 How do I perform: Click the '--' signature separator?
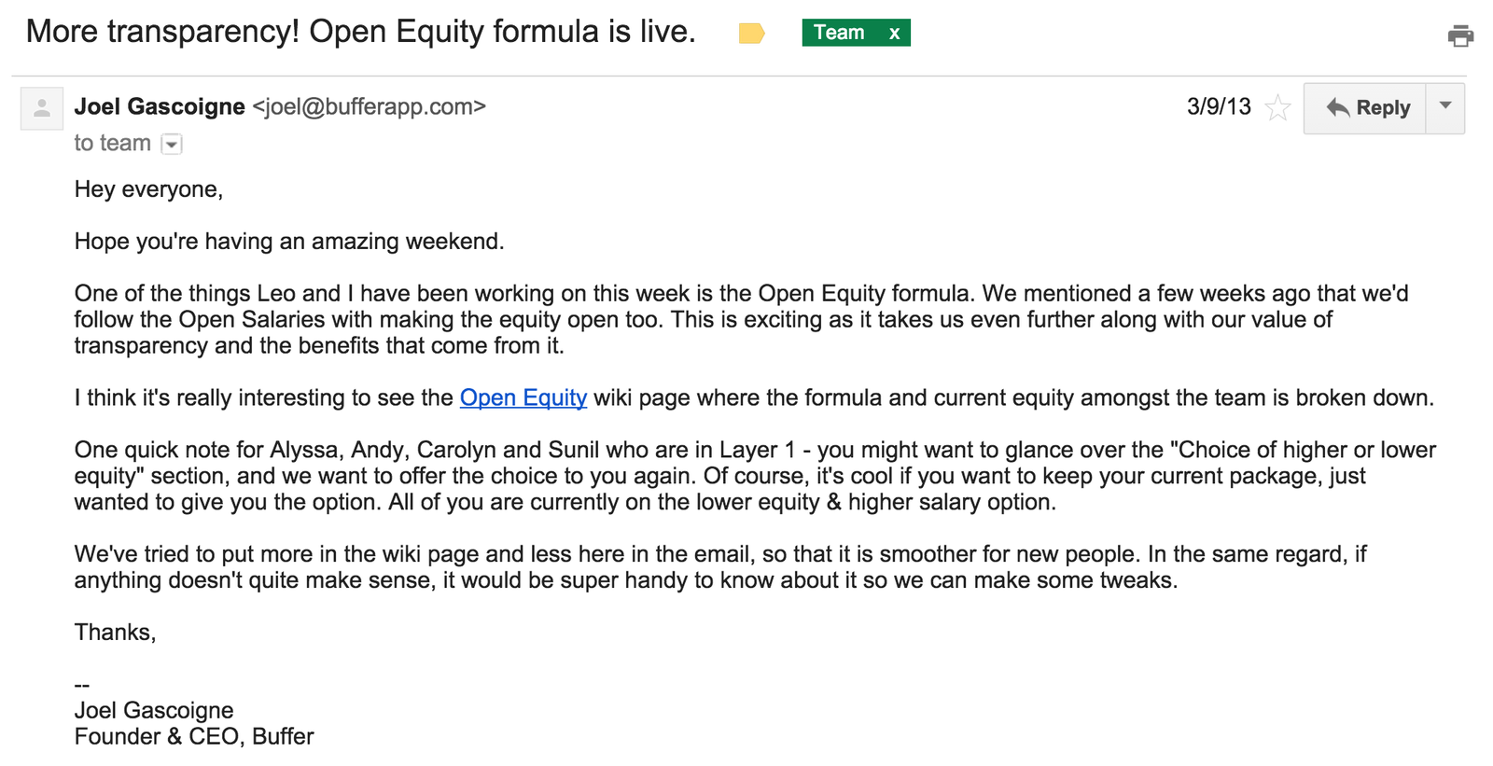(x=82, y=685)
